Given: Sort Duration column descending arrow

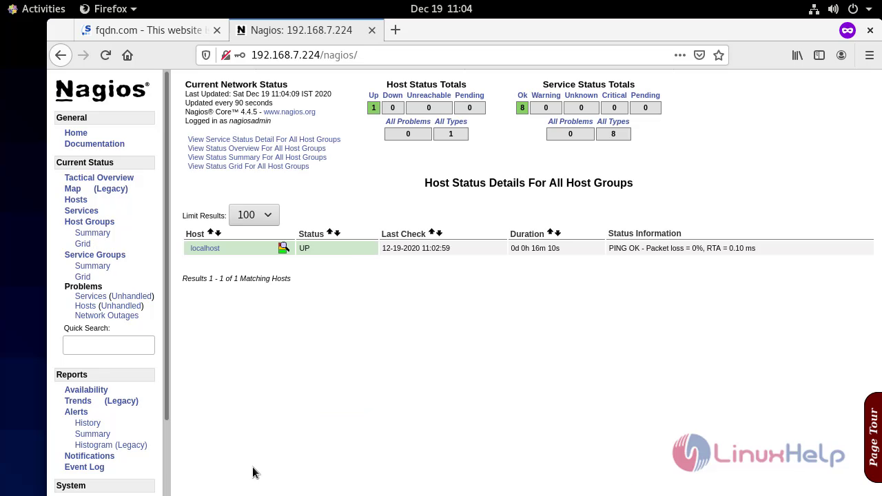Looking at the screenshot, I should [x=557, y=233].
